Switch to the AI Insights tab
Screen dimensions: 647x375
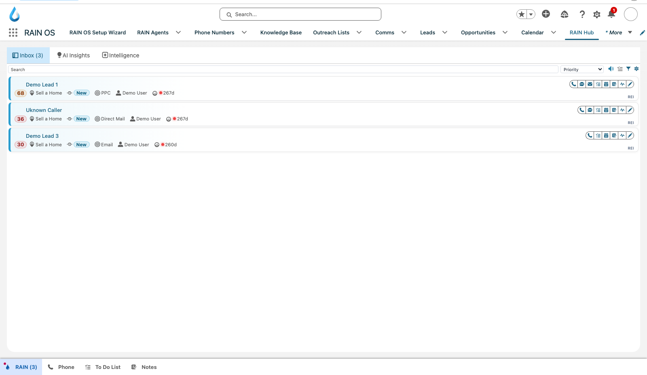pyautogui.click(x=74, y=55)
